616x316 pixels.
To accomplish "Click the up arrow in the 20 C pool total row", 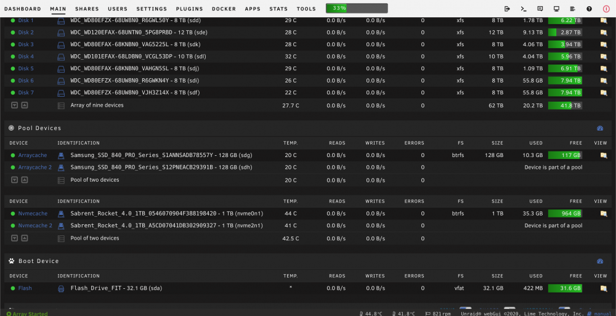I will click(25, 180).
